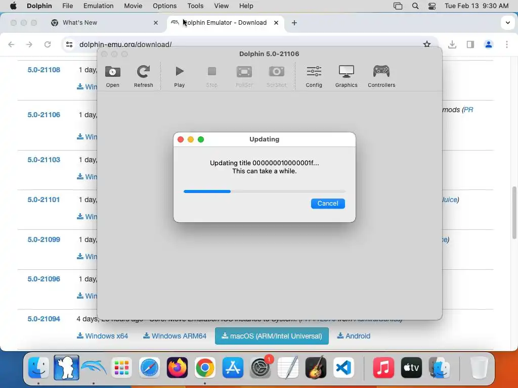Click the Stop icon in Dolphin toolbar
This screenshot has height=388, width=518.
click(212, 76)
